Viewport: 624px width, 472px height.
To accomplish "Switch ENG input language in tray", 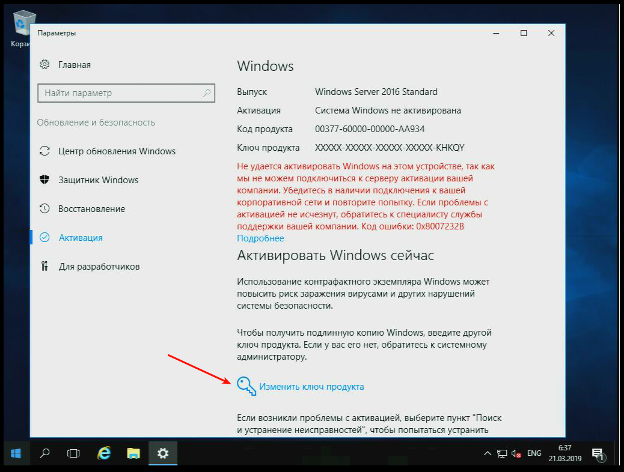I will coord(534,453).
